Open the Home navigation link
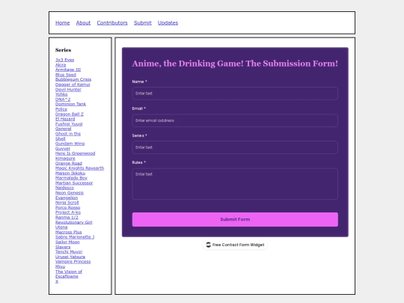 63,23
